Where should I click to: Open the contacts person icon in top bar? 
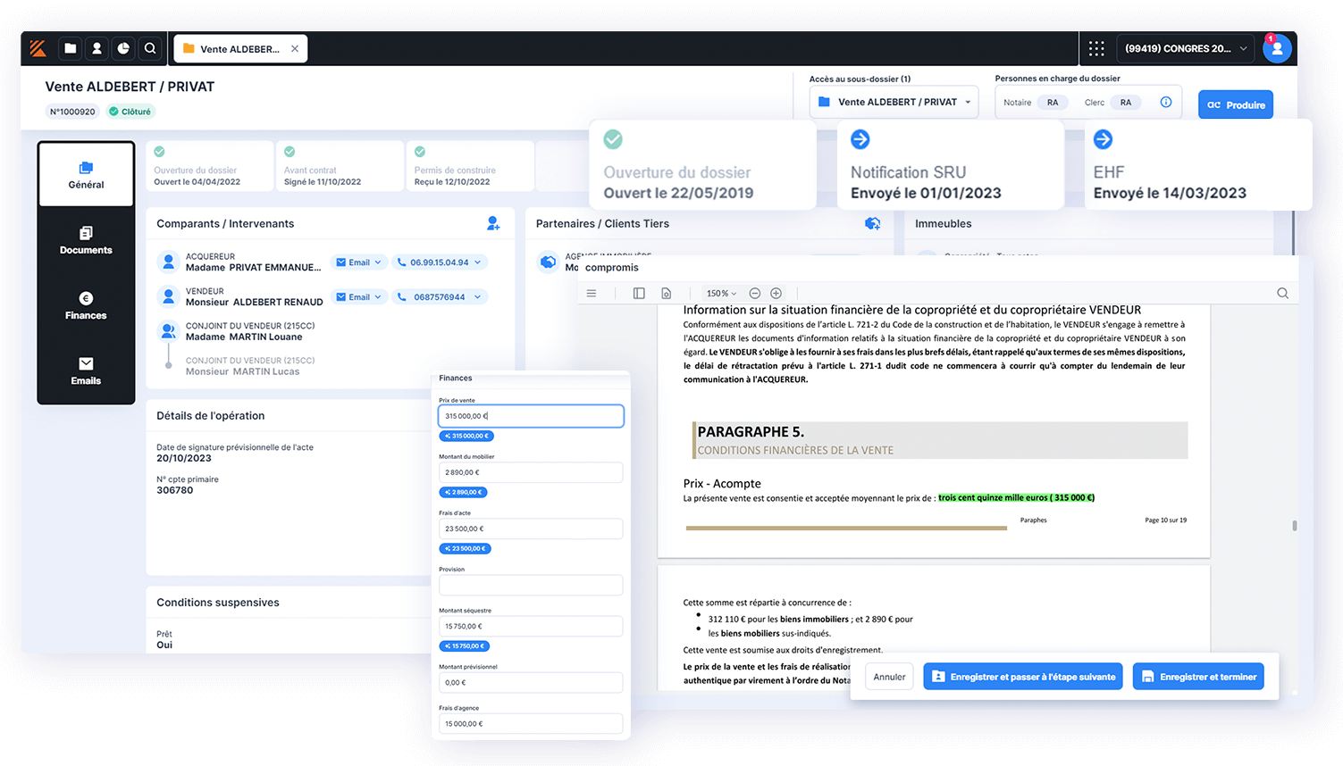point(97,48)
